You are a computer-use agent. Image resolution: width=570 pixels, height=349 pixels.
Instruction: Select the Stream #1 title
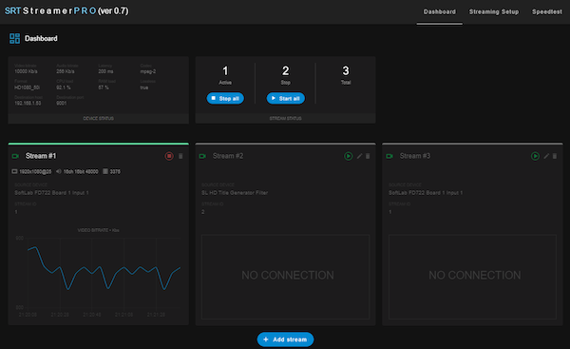click(41, 156)
